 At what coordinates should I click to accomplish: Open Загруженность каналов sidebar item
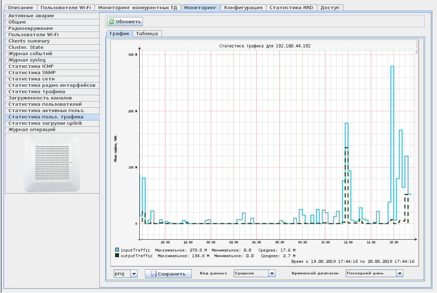40,98
